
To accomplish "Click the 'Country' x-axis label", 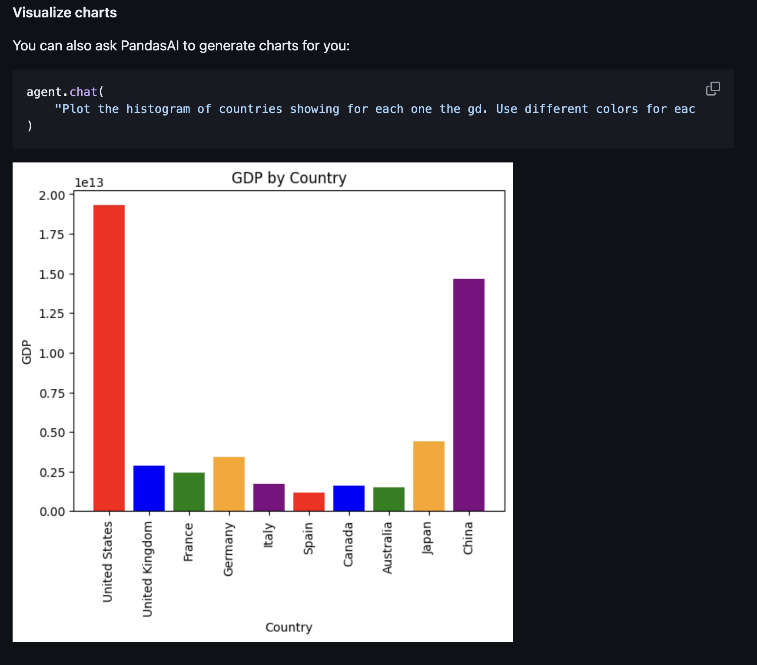I will pyautogui.click(x=289, y=627).
